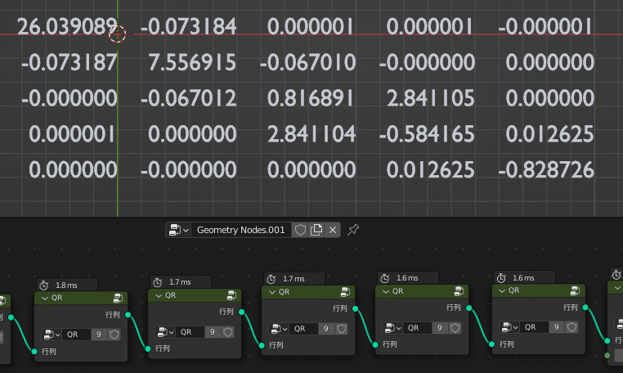Click the node group icon on the fifth QR node header
The height and width of the screenshot is (373, 623).
click(x=576, y=290)
